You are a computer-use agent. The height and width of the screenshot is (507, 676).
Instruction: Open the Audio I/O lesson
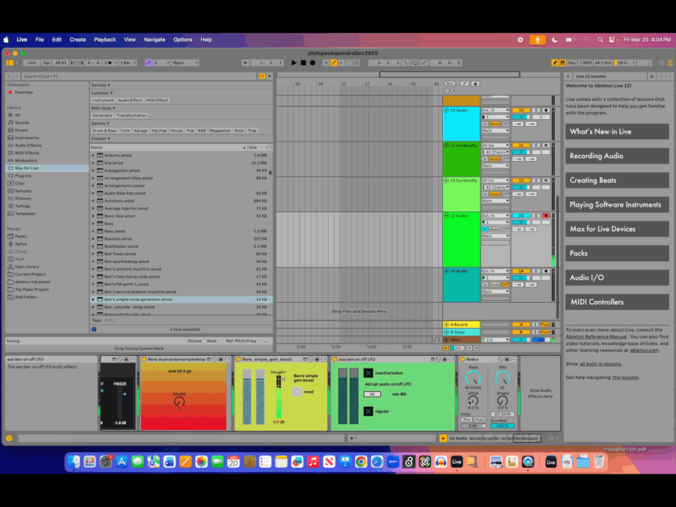pos(617,278)
